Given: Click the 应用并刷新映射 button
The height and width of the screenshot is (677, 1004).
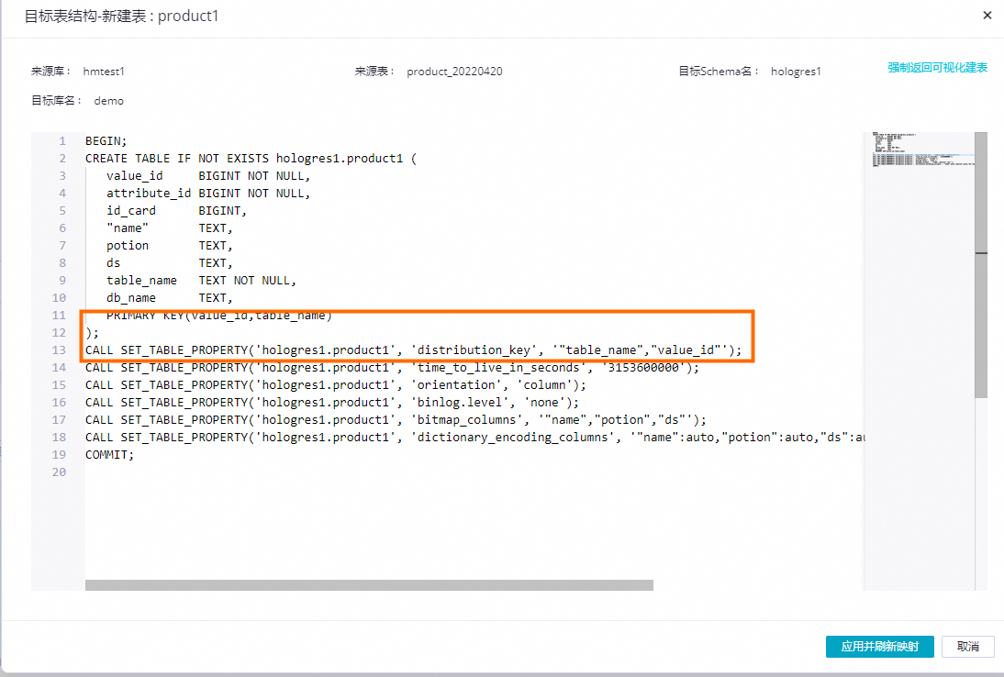Looking at the screenshot, I should [879, 647].
